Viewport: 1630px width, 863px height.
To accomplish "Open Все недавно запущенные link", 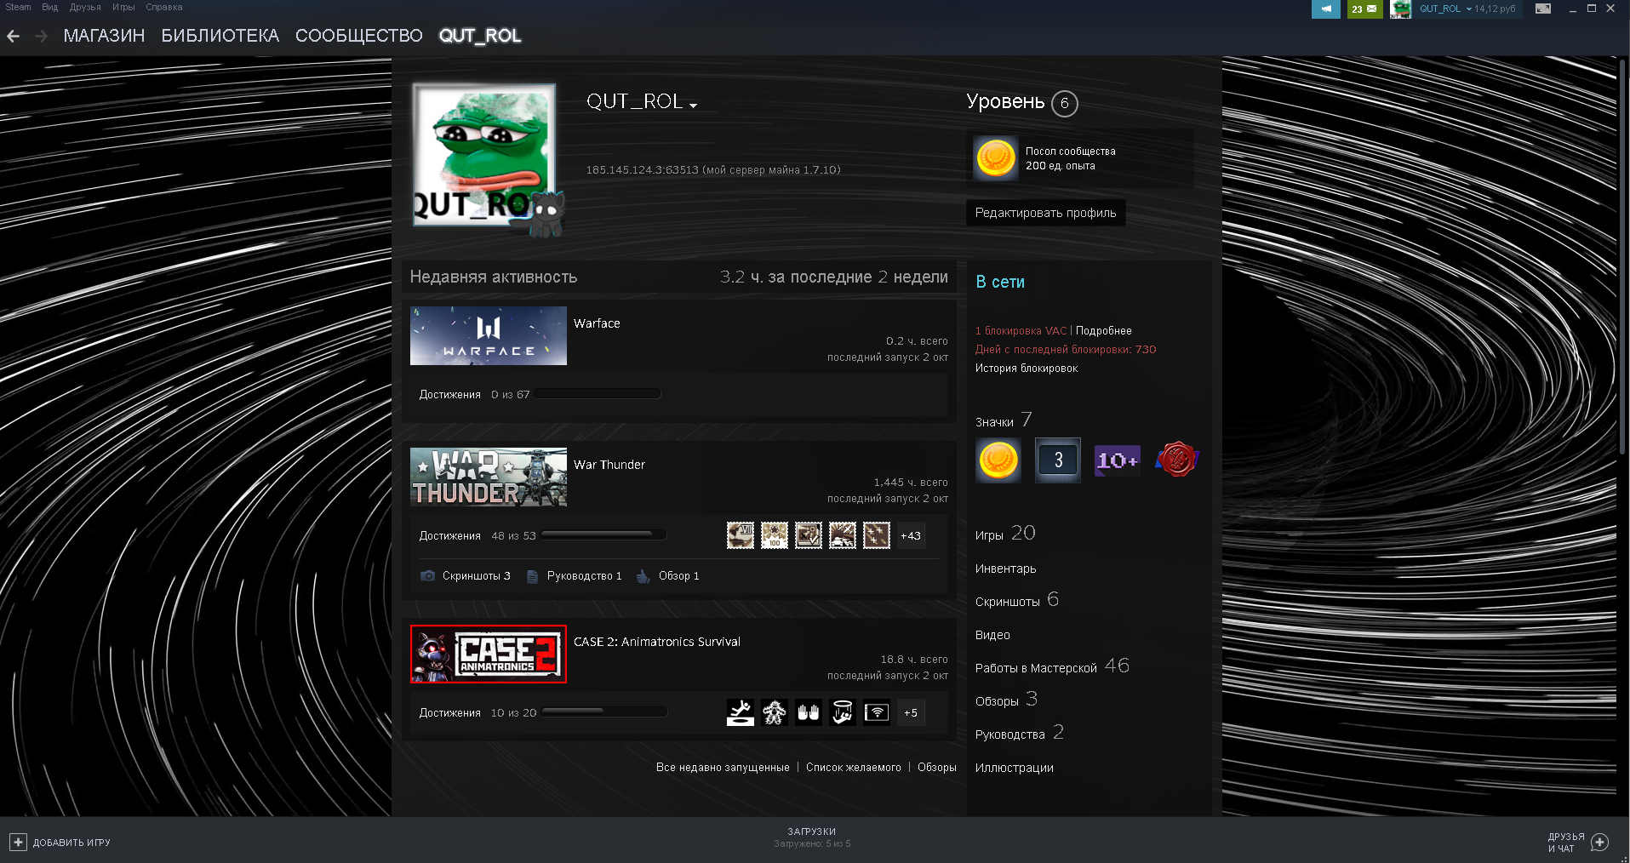I will click(x=723, y=767).
